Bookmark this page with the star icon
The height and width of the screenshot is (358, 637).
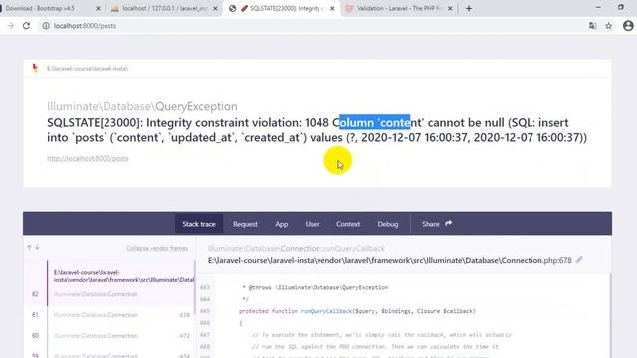coord(608,26)
